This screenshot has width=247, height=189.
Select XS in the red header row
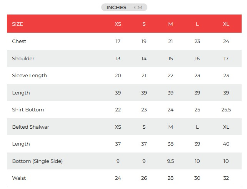tap(118, 24)
